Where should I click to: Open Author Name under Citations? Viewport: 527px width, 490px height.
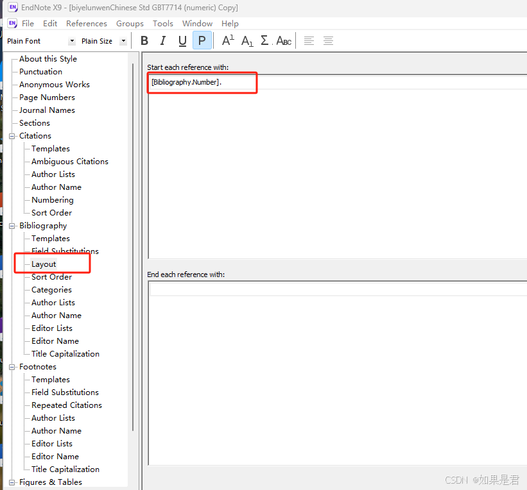click(56, 187)
